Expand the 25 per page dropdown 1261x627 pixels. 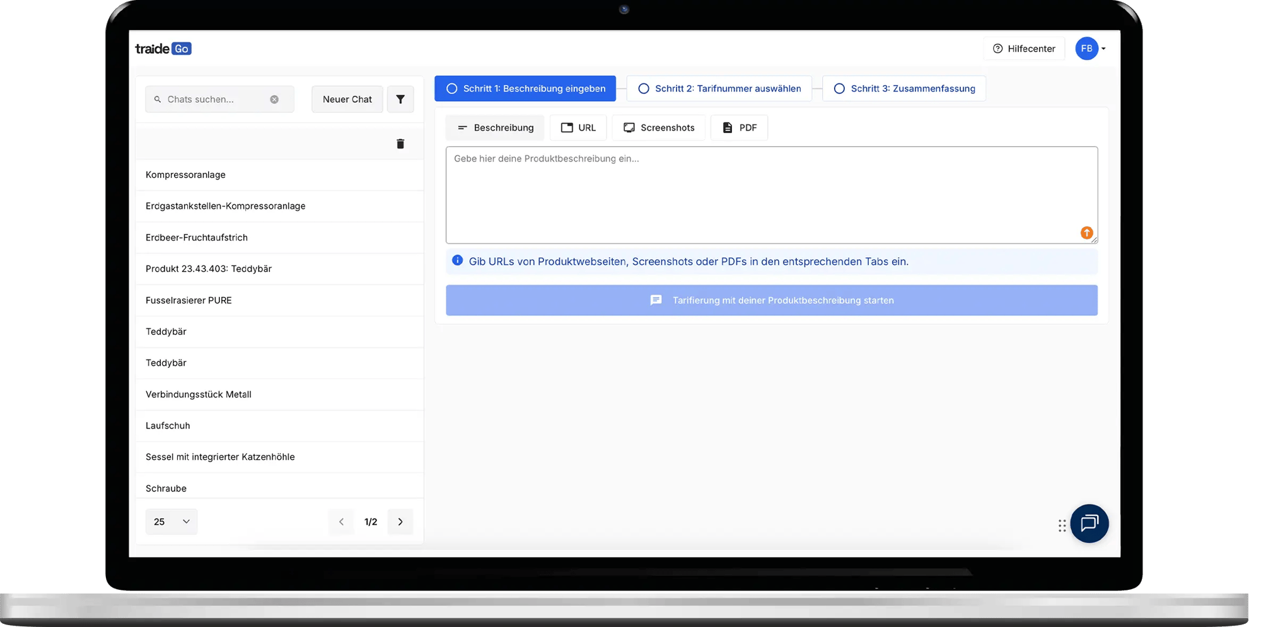(171, 522)
